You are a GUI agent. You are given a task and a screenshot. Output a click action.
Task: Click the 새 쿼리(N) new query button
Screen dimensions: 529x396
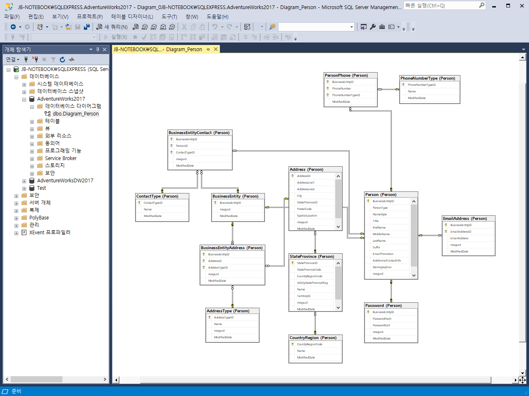112,27
